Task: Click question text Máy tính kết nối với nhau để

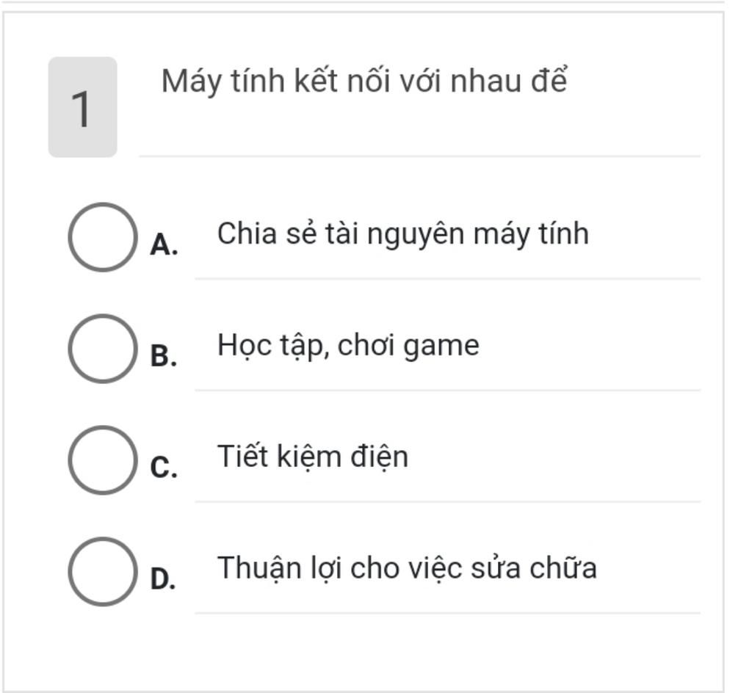Action: (364, 81)
